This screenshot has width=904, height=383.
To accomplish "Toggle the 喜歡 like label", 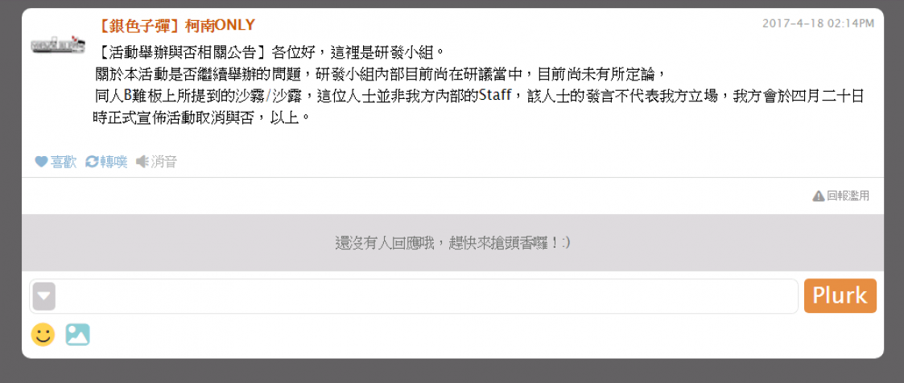I will pyautogui.click(x=64, y=162).
